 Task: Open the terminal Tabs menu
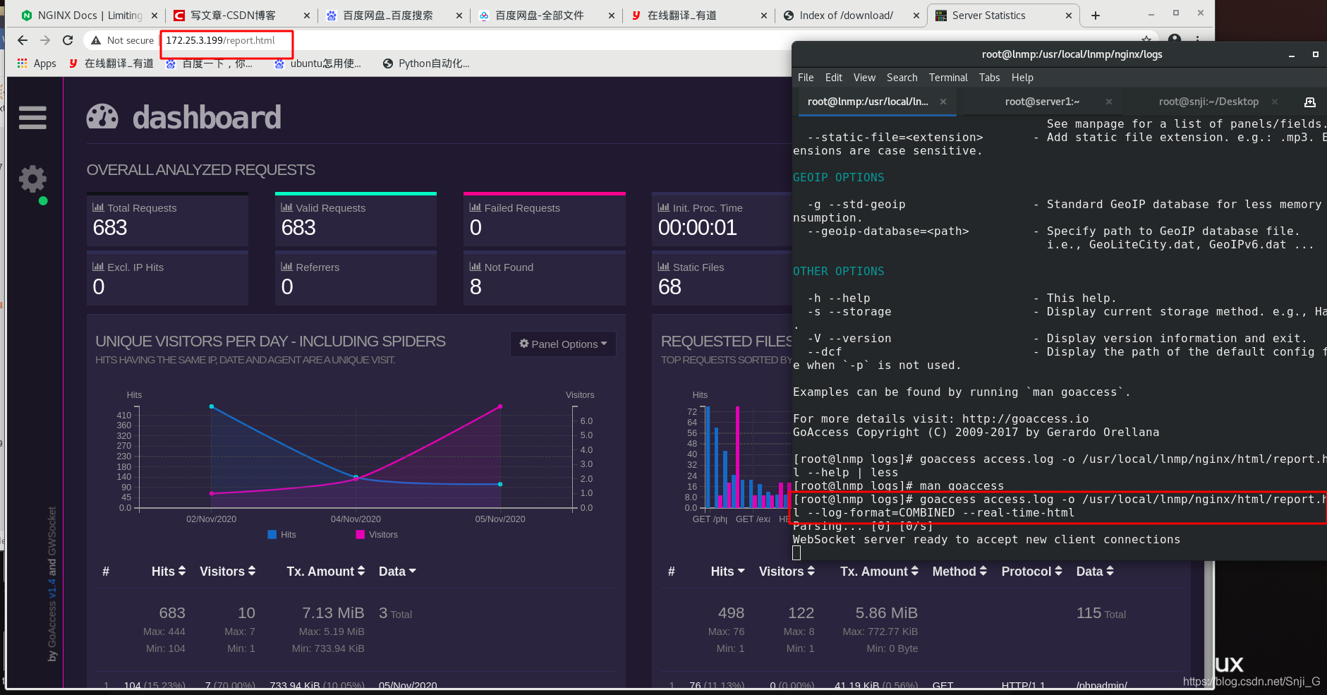pos(989,78)
